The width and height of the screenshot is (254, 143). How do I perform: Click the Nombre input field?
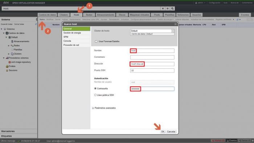[152, 51]
